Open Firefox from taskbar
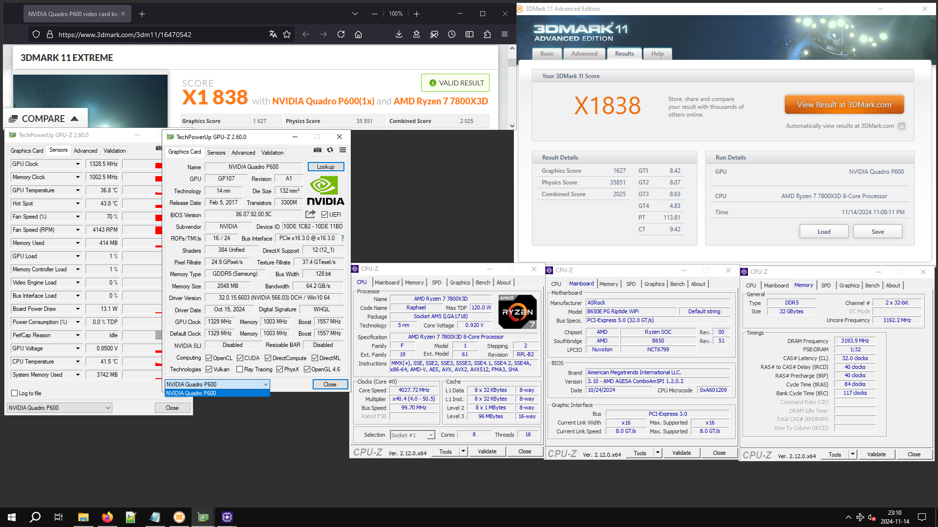This screenshot has width=938, height=527. click(107, 517)
